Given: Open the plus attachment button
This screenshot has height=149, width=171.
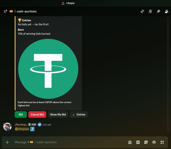Looking at the screenshot, I should tap(7, 142).
